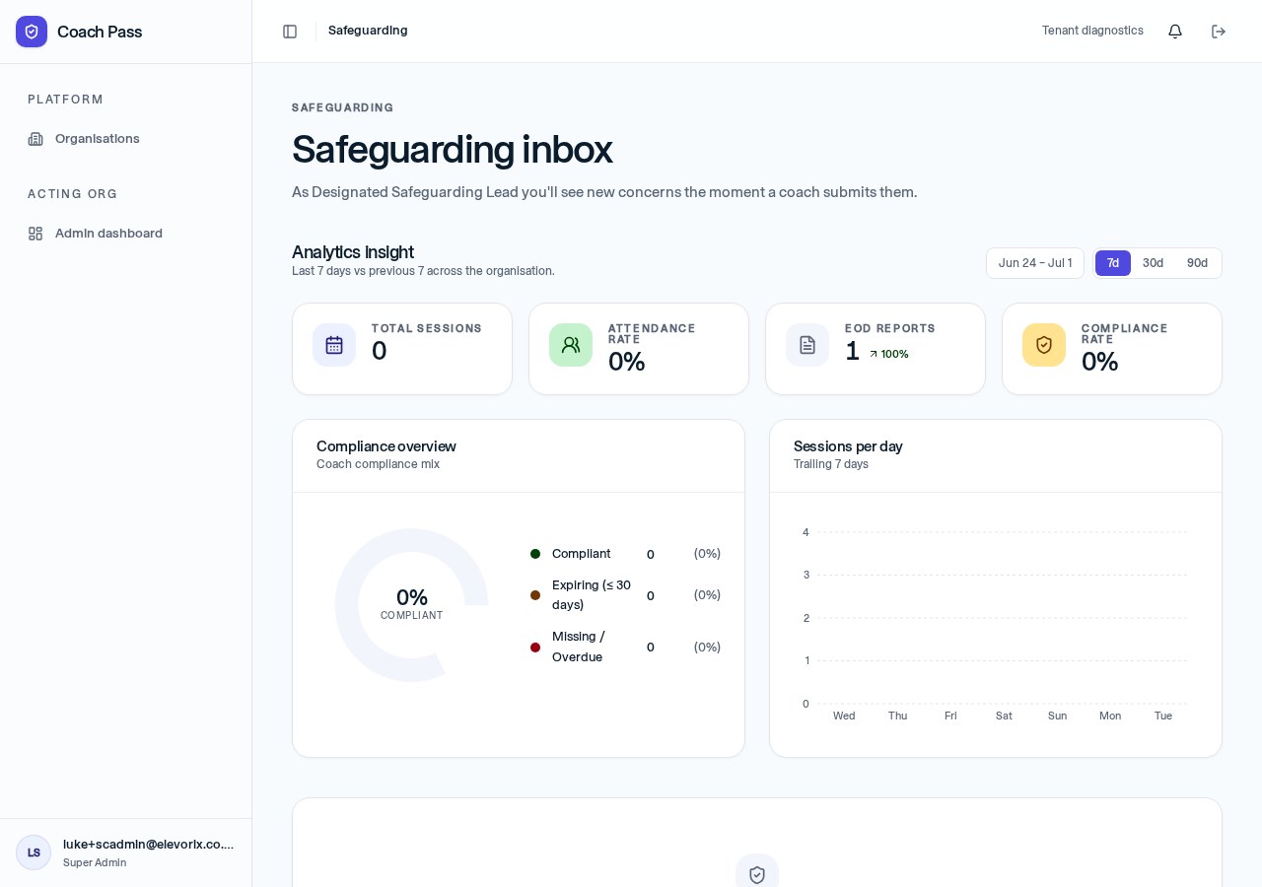Click the Attendance Rate people icon

571,345
